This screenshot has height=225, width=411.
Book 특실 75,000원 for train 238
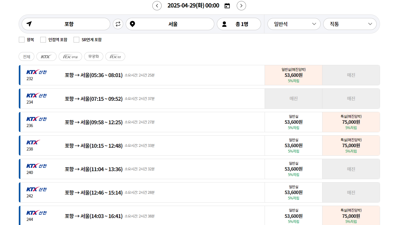[351, 145]
